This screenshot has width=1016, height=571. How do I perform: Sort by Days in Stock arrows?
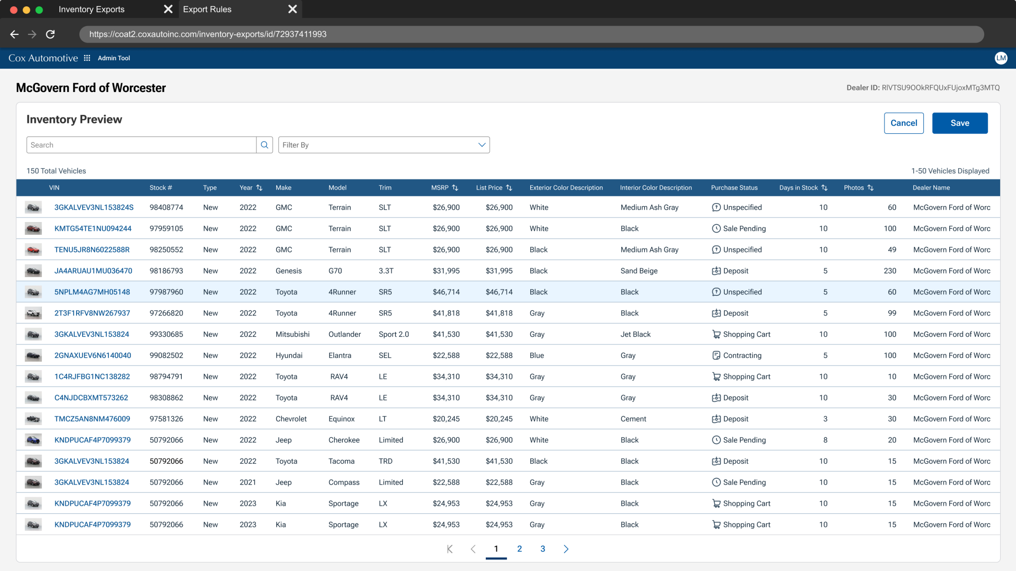[824, 188]
